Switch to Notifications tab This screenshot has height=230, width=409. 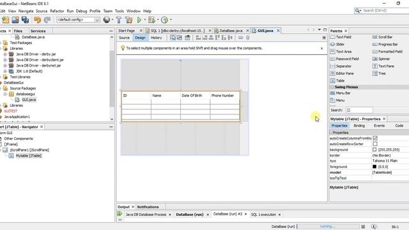click(x=148, y=207)
